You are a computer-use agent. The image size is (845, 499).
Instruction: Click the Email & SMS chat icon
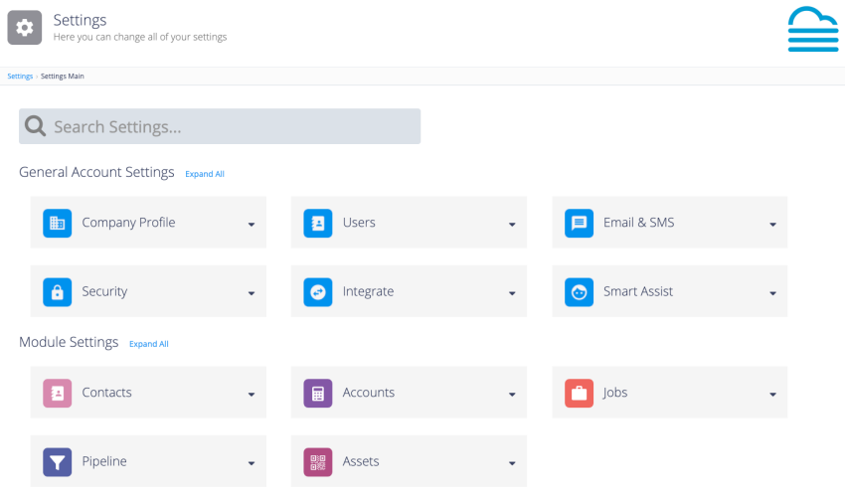579,223
